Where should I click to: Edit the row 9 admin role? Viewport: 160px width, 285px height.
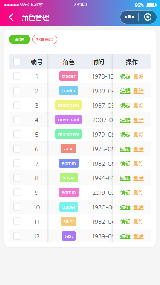pos(125,192)
